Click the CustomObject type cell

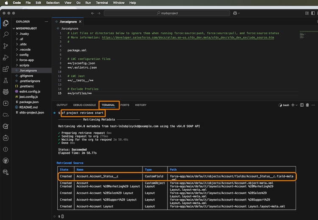click(155, 183)
